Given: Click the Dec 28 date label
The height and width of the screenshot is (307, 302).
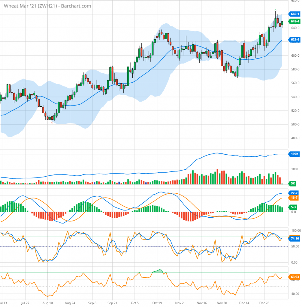Looking at the screenshot, I should click(x=264, y=303).
